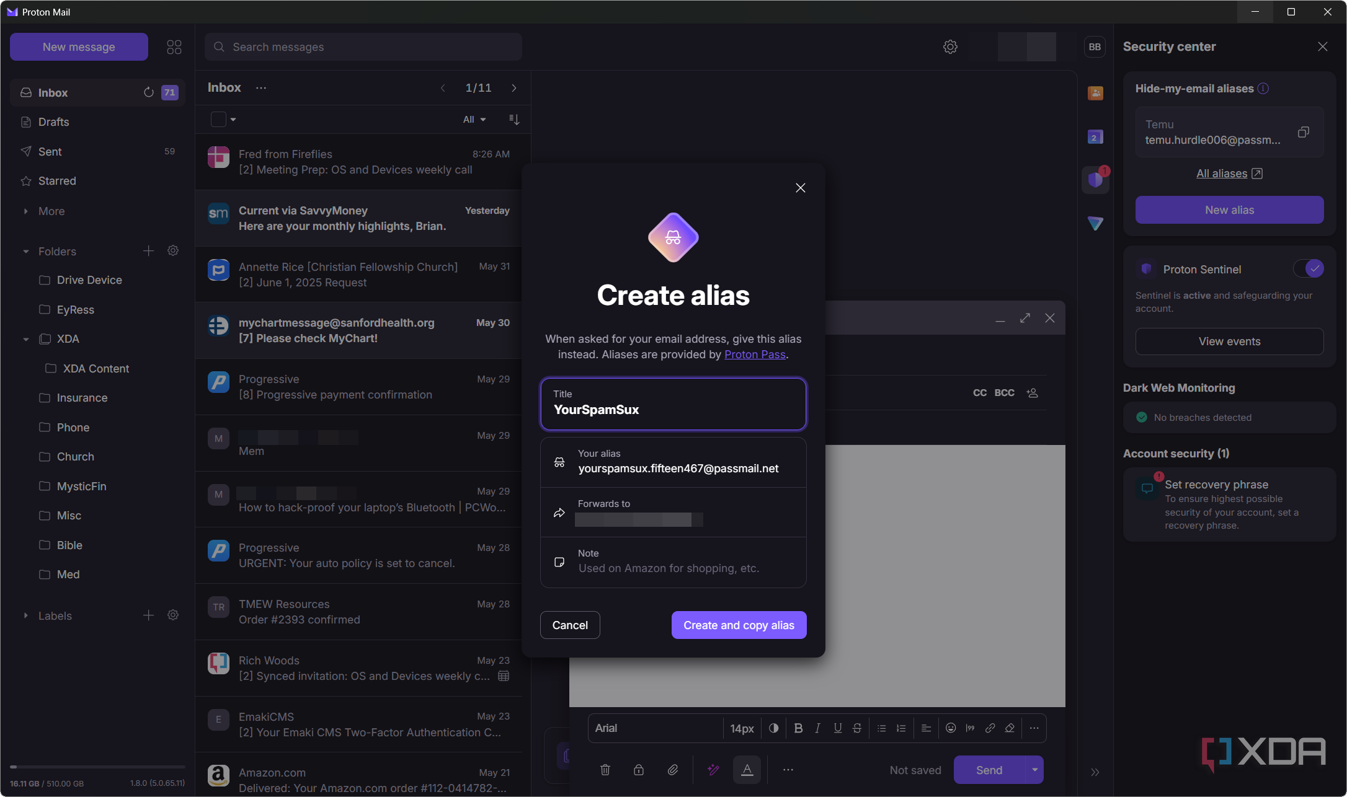
Task: Add a new folder with plus icon
Action: point(148,251)
